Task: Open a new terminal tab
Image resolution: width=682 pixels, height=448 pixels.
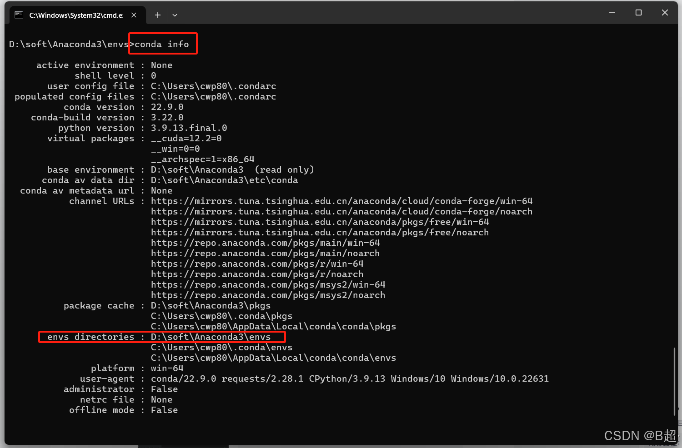Action: (x=158, y=15)
